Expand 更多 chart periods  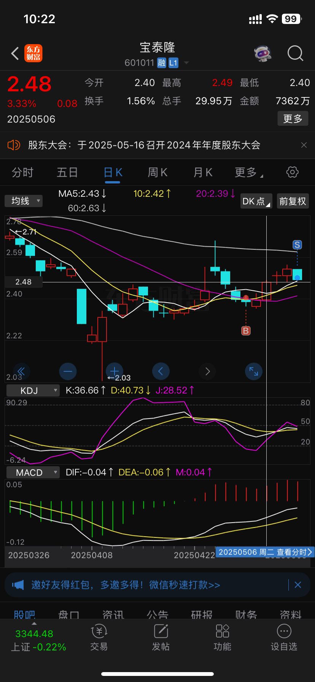pos(249,172)
